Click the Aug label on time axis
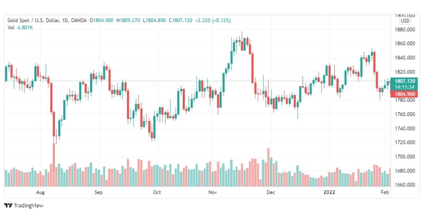 coord(40,193)
